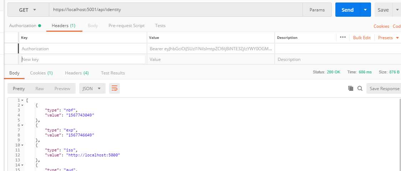Collapse JSON array at line 1
This screenshot has height=171, width=401.
point(22,101)
